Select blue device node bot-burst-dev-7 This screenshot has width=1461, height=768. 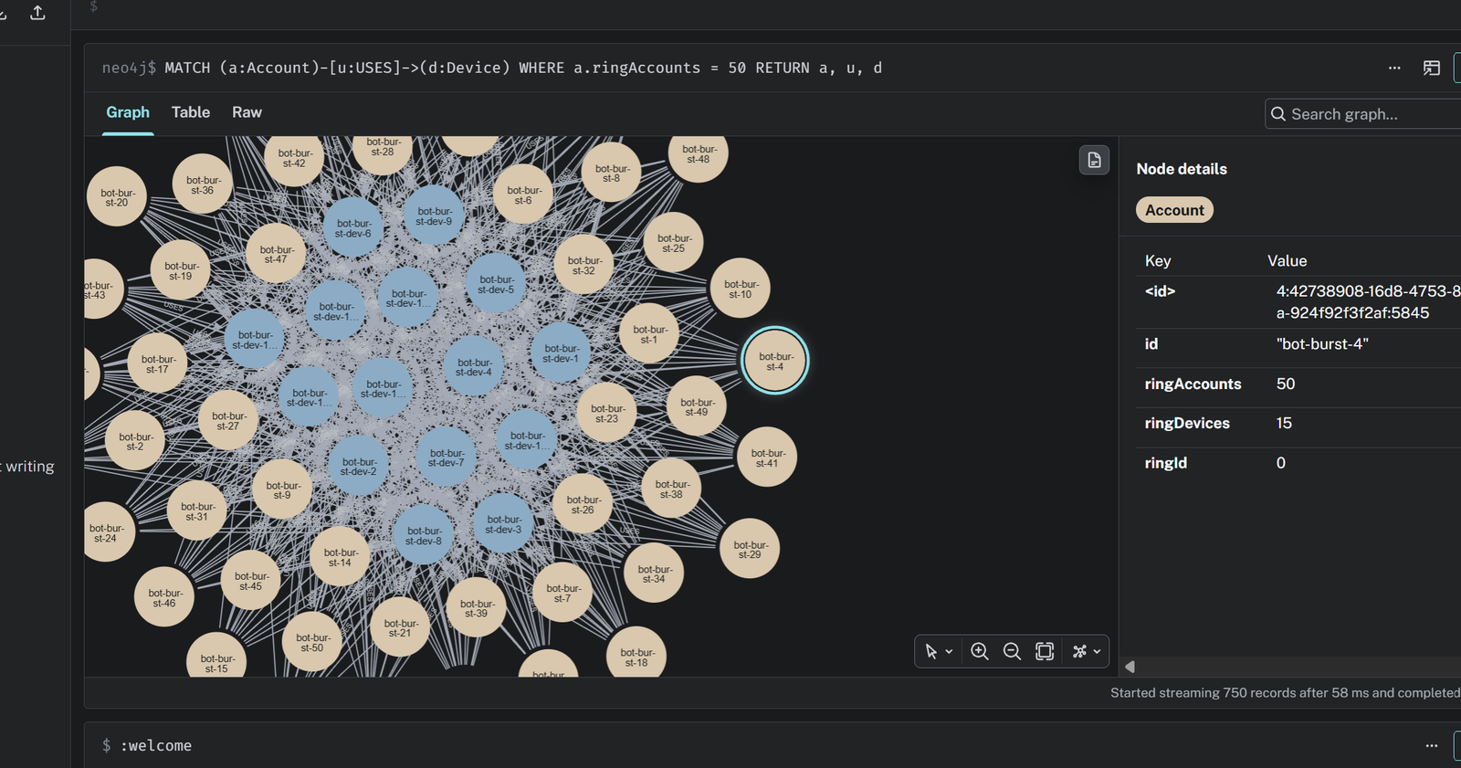point(447,457)
